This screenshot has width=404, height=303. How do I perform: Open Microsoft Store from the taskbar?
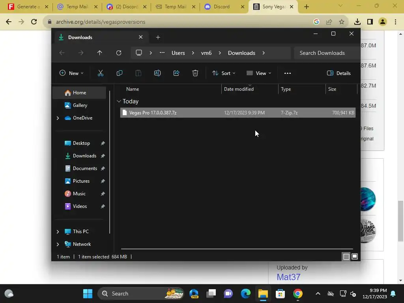coord(281,294)
